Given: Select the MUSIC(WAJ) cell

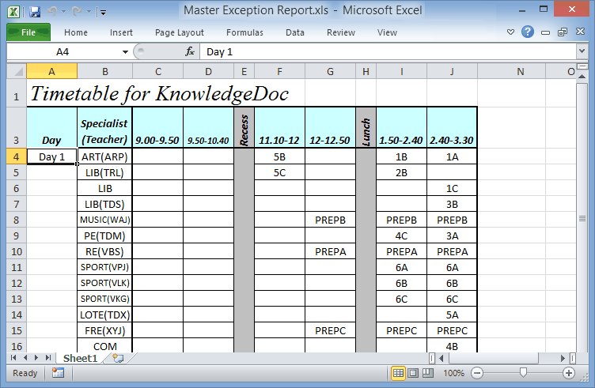Looking at the screenshot, I should coord(104,220).
